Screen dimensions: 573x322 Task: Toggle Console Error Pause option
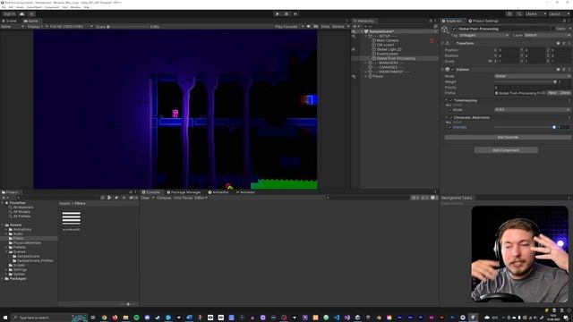point(184,198)
